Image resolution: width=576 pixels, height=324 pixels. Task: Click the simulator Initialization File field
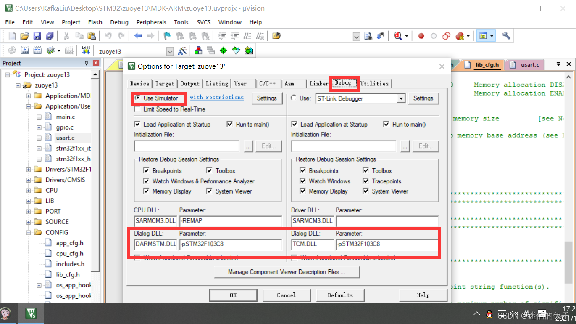pos(187,146)
